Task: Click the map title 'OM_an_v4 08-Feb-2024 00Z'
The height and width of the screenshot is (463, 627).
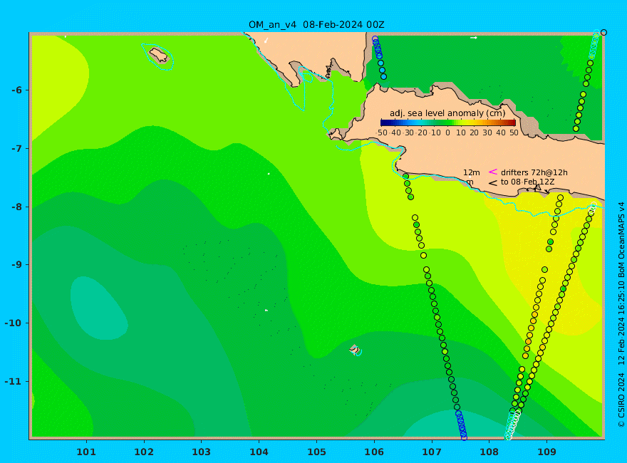Action: click(x=316, y=25)
